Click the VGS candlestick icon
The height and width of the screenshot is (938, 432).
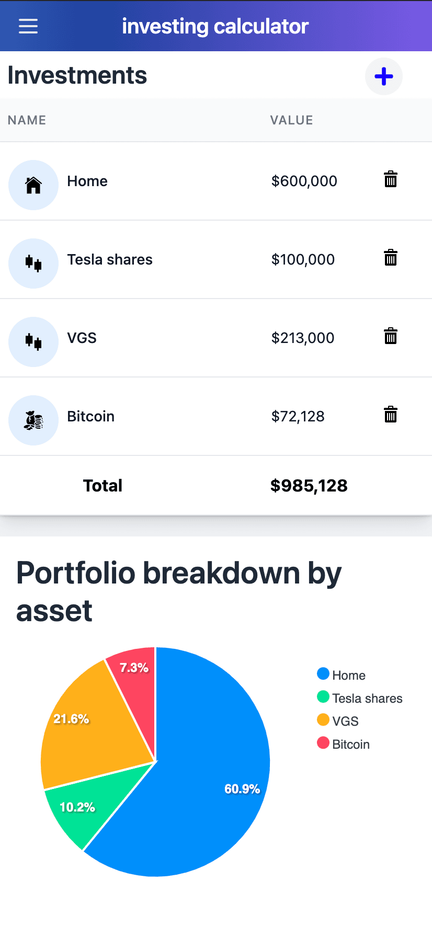(x=33, y=342)
